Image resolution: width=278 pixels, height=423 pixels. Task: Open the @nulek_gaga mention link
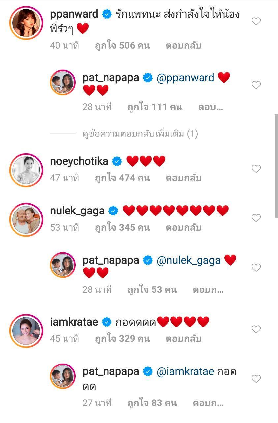click(188, 260)
